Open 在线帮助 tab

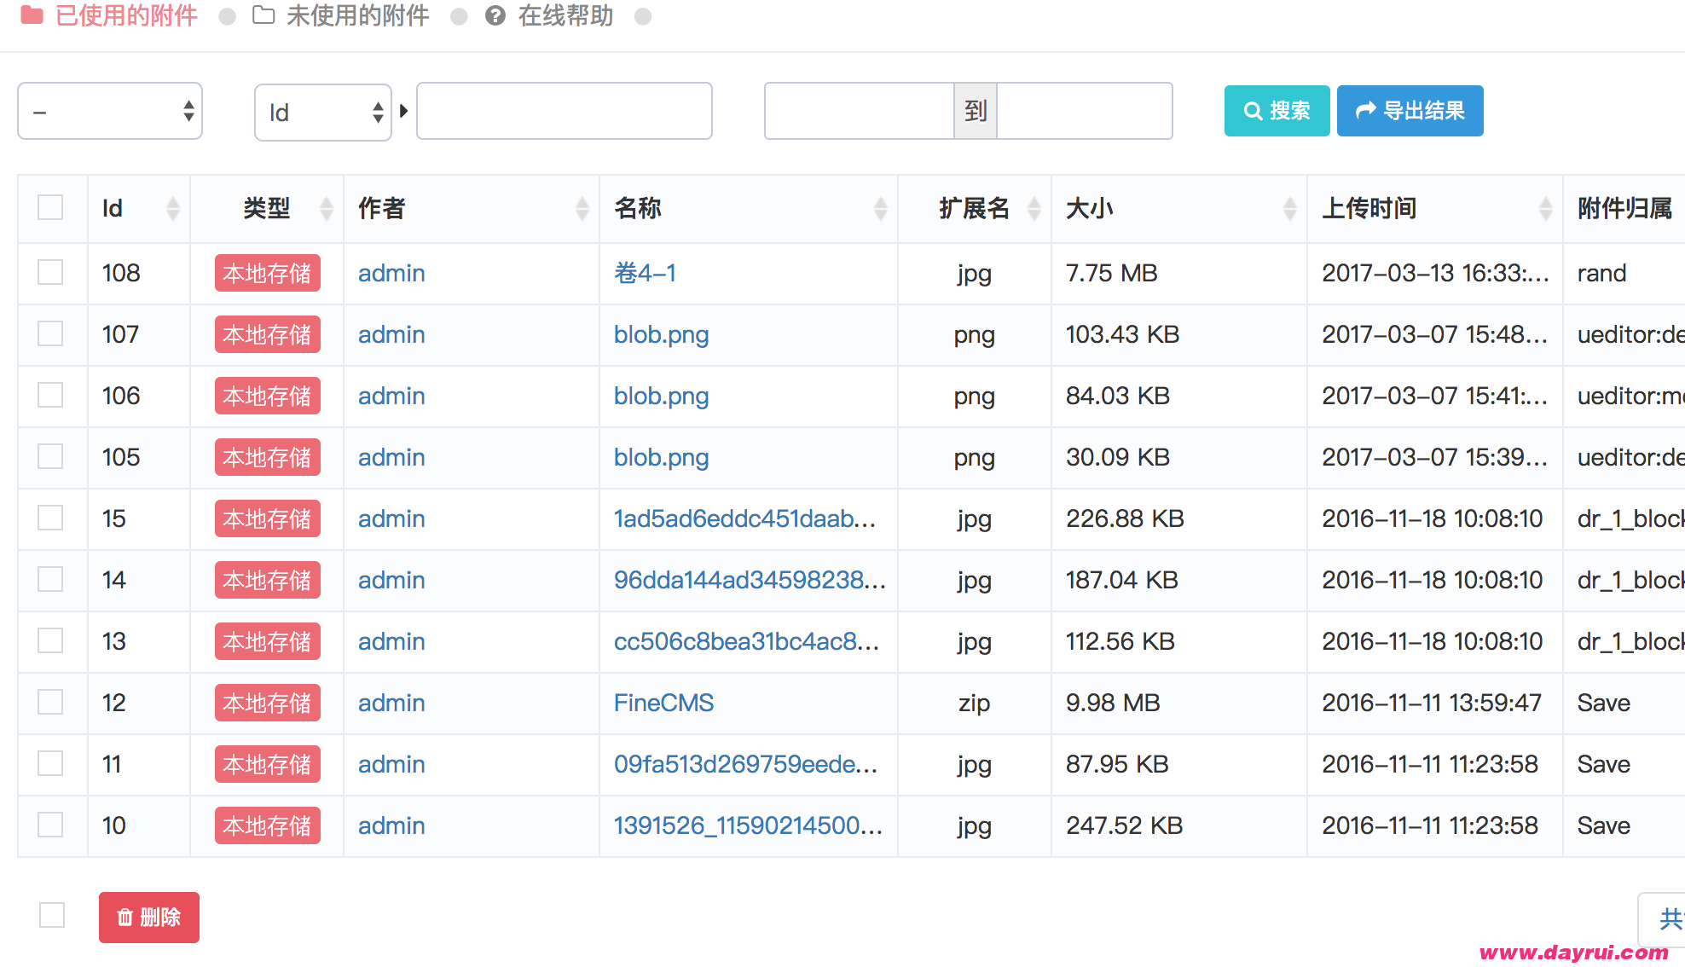click(565, 15)
